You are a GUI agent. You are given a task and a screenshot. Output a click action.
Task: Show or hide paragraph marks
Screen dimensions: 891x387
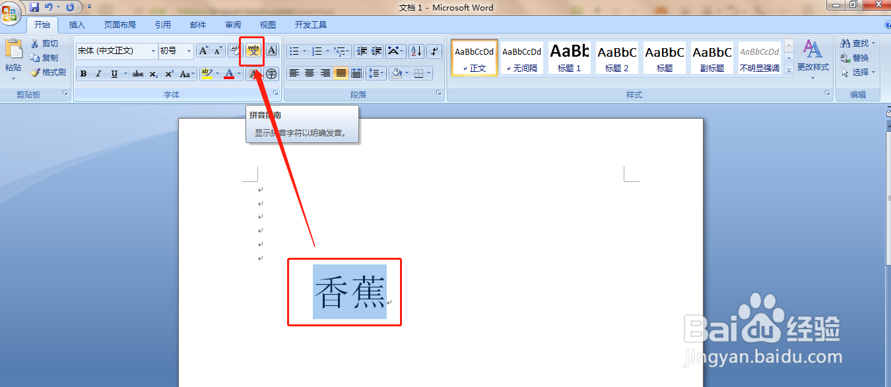tap(434, 51)
